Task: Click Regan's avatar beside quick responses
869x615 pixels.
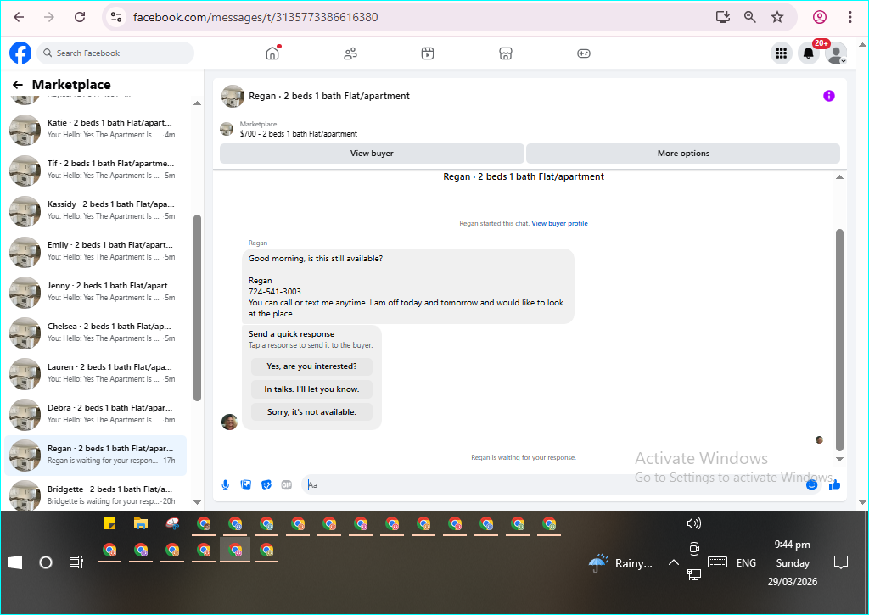Action: pyautogui.click(x=229, y=422)
